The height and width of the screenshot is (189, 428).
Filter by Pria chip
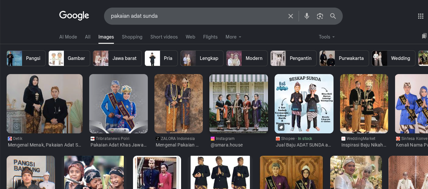pos(161,58)
